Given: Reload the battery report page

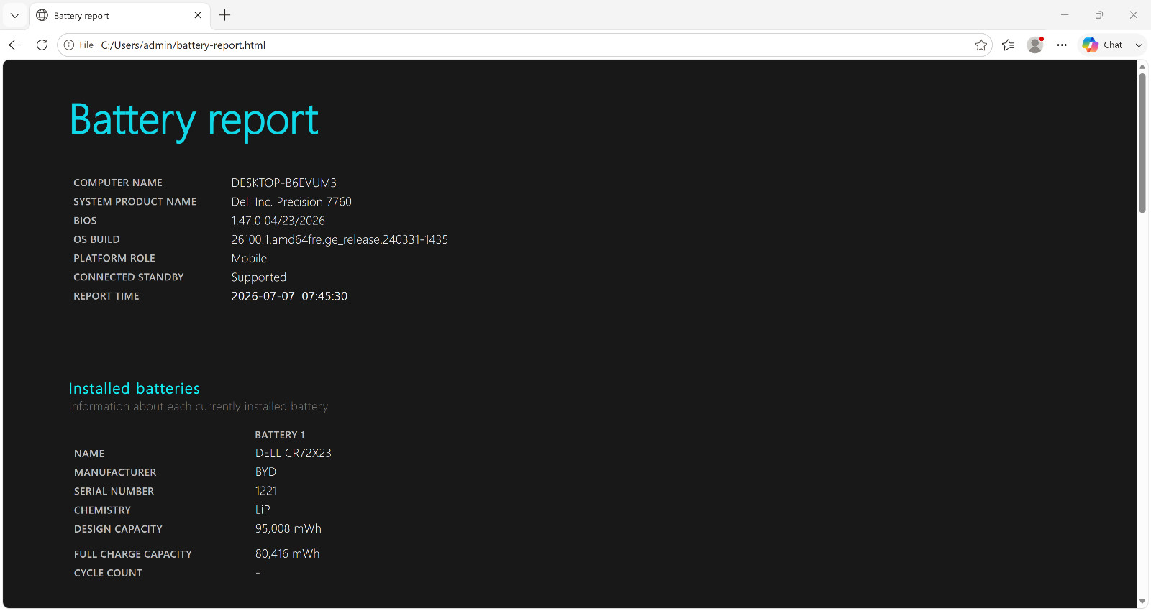Looking at the screenshot, I should point(42,45).
